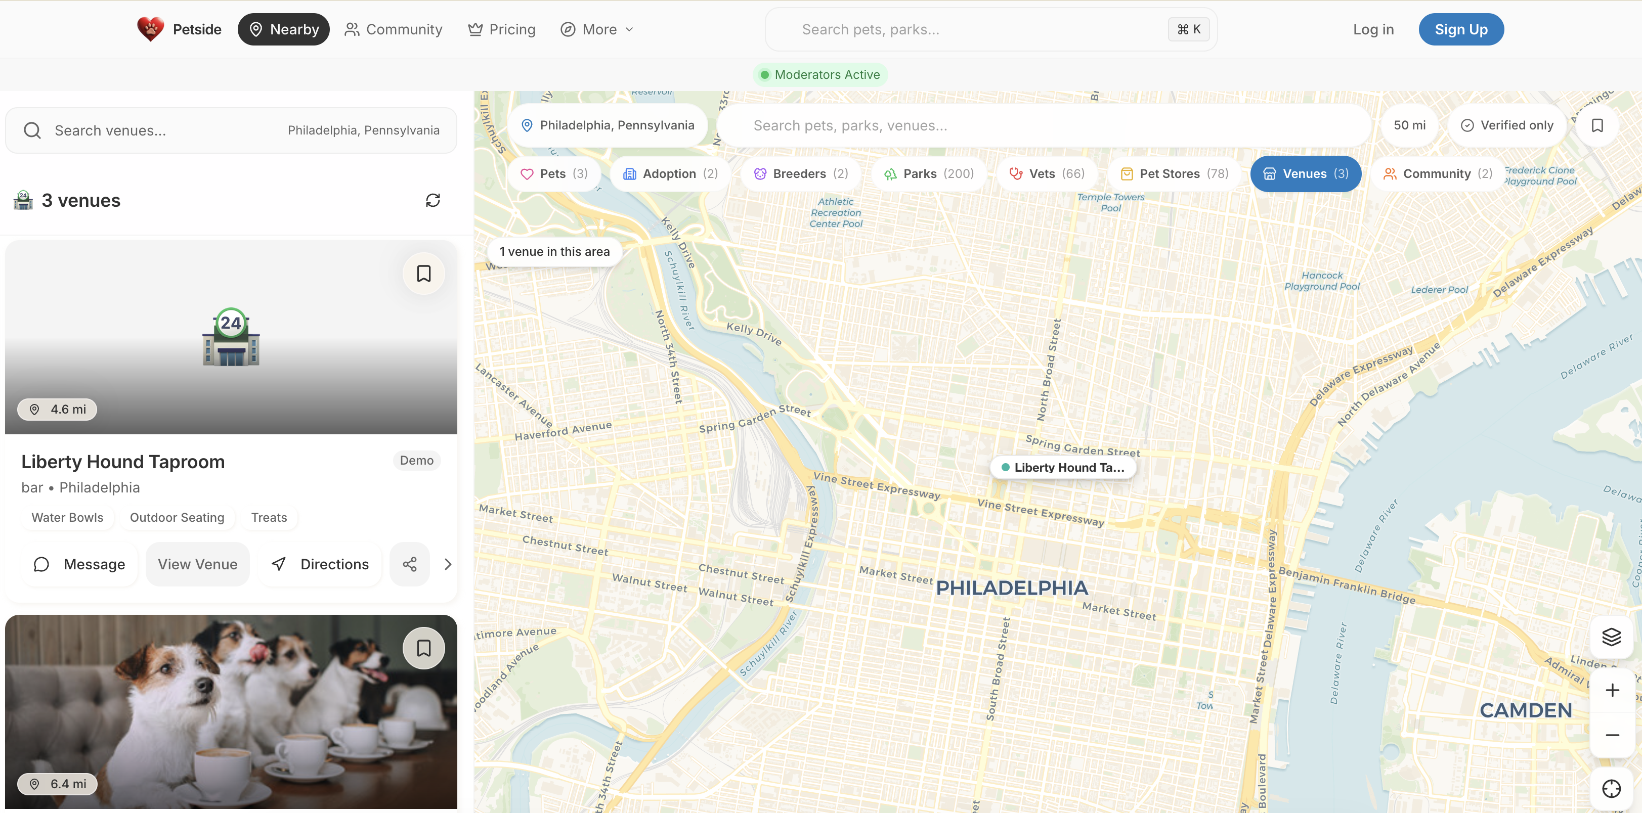This screenshot has width=1642, height=813.
Task: Toggle the Venues (3) filter chip
Action: [x=1306, y=173]
